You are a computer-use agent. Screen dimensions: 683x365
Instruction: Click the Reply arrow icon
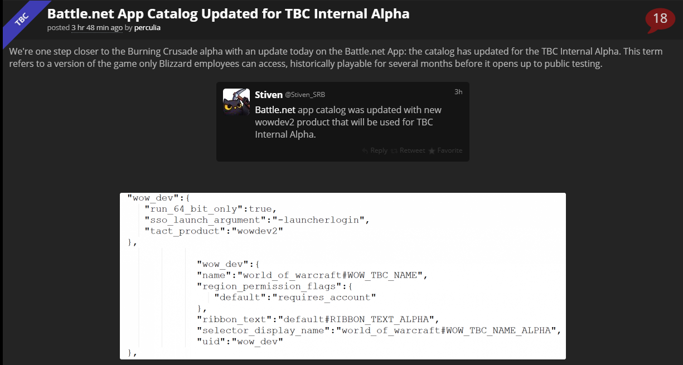(365, 150)
